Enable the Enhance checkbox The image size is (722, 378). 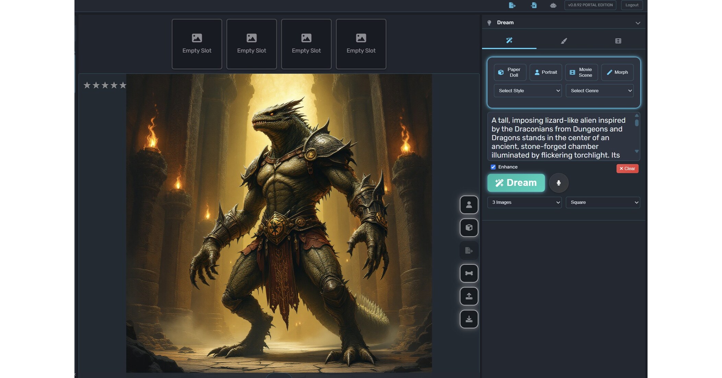pos(493,167)
